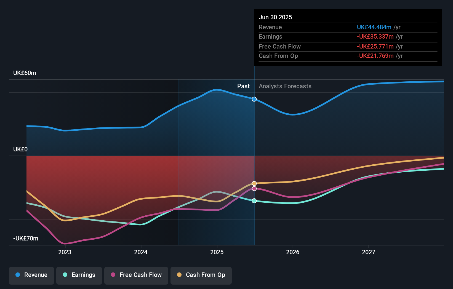Viewport: 453px width, 289px height.
Task: Switch to the Analysts Forecasts section
Action: [285, 86]
